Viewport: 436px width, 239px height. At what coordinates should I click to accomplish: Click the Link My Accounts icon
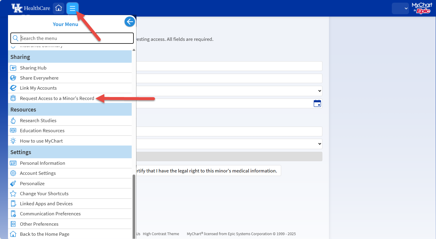point(13,88)
